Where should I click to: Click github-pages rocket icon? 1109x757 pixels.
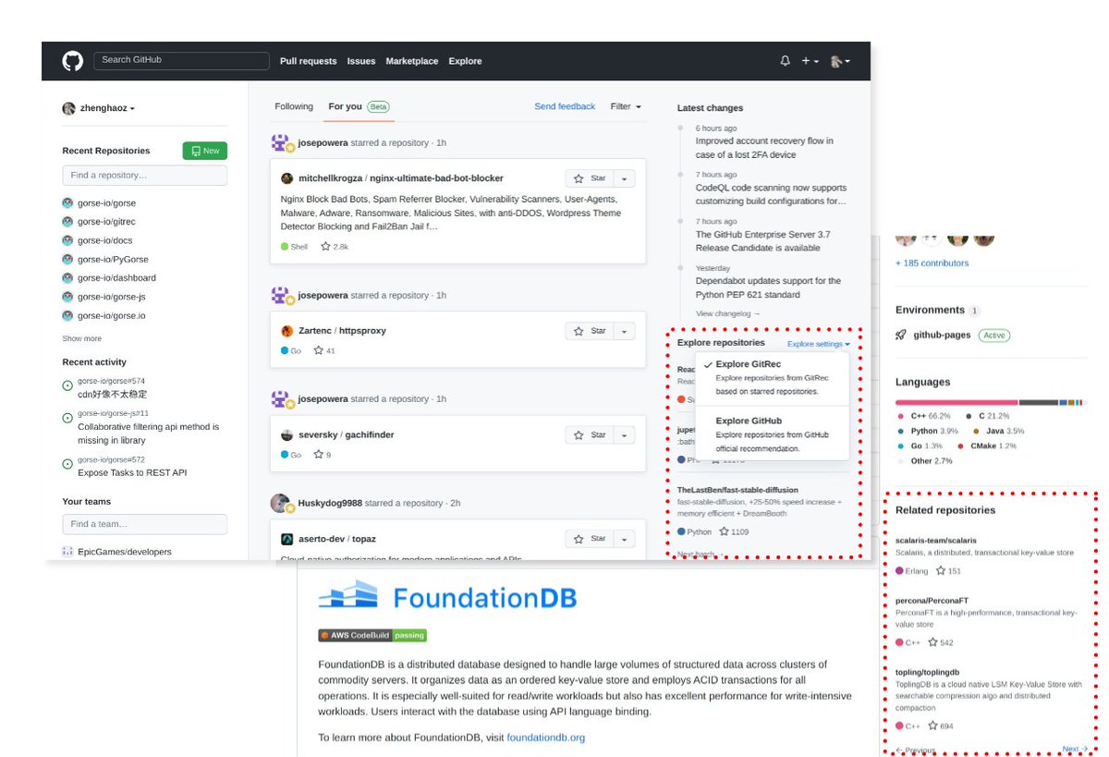[x=901, y=335]
